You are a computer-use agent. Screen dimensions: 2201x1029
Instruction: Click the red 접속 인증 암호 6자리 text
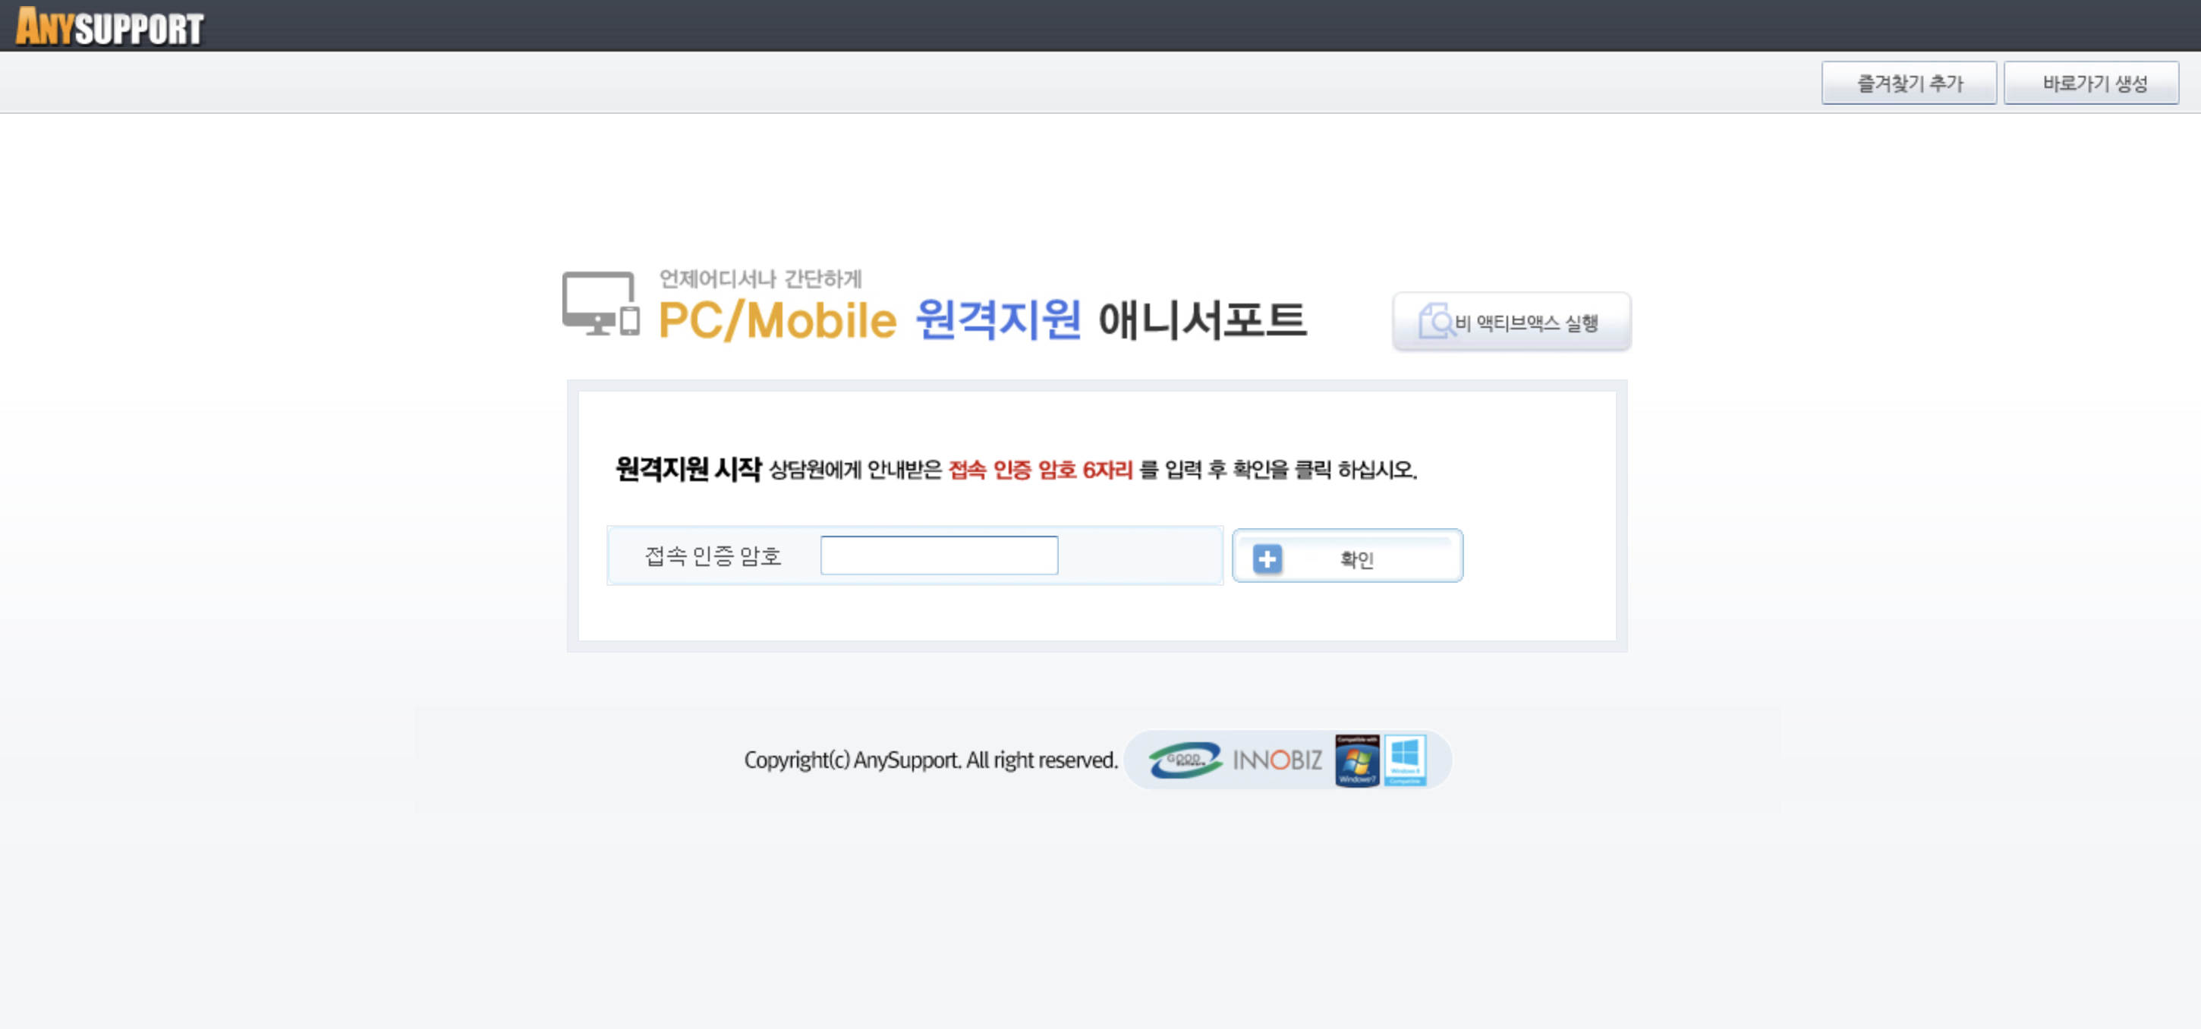(x=1041, y=469)
